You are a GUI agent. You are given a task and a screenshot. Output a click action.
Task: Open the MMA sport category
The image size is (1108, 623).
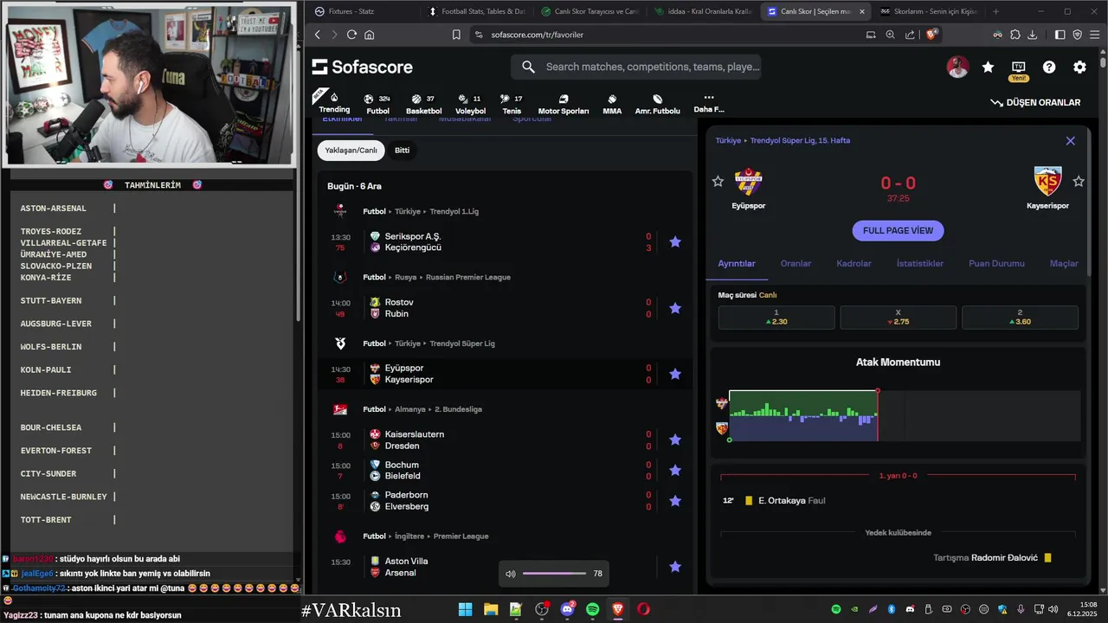pos(612,104)
